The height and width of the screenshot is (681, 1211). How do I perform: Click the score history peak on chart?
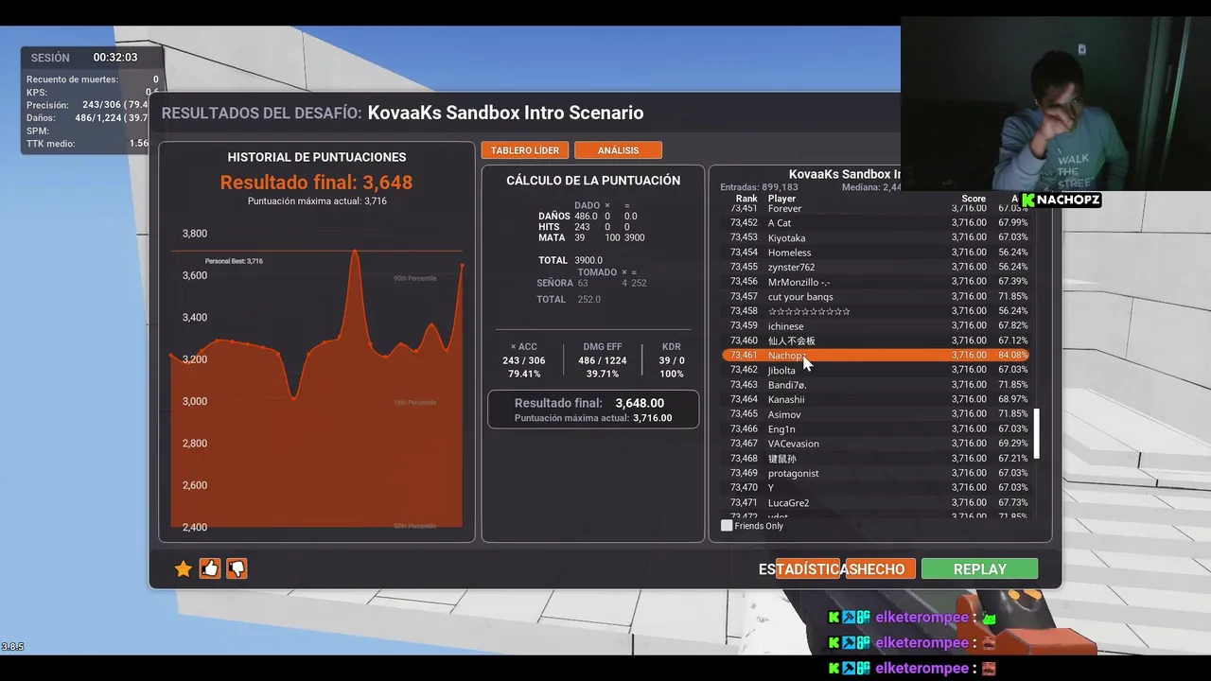pyautogui.click(x=355, y=252)
